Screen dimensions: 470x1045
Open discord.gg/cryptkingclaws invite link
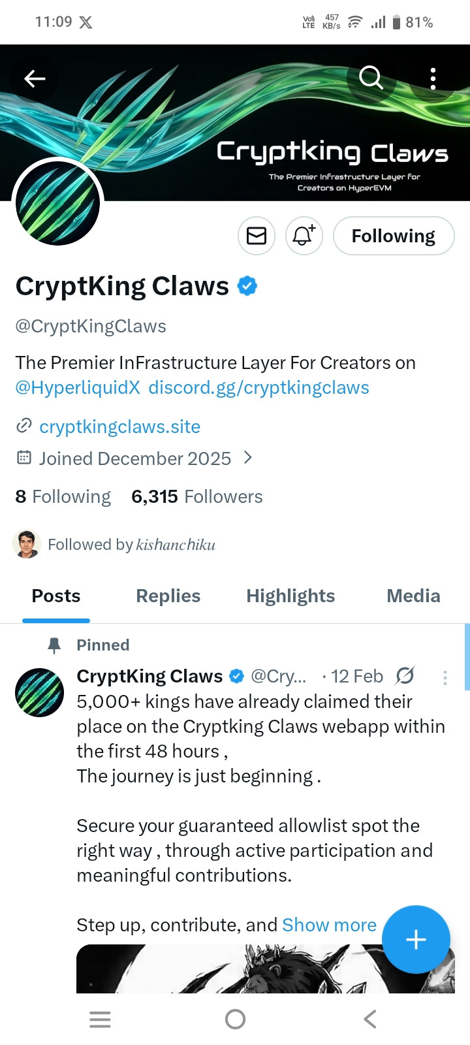coord(258,388)
